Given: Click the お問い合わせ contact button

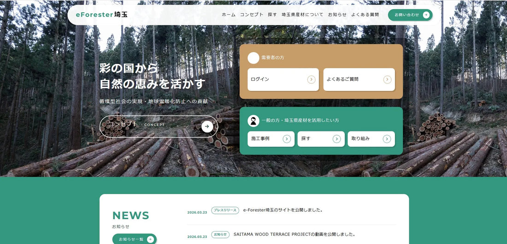Looking at the screenshot, I should tap(410, 15).
